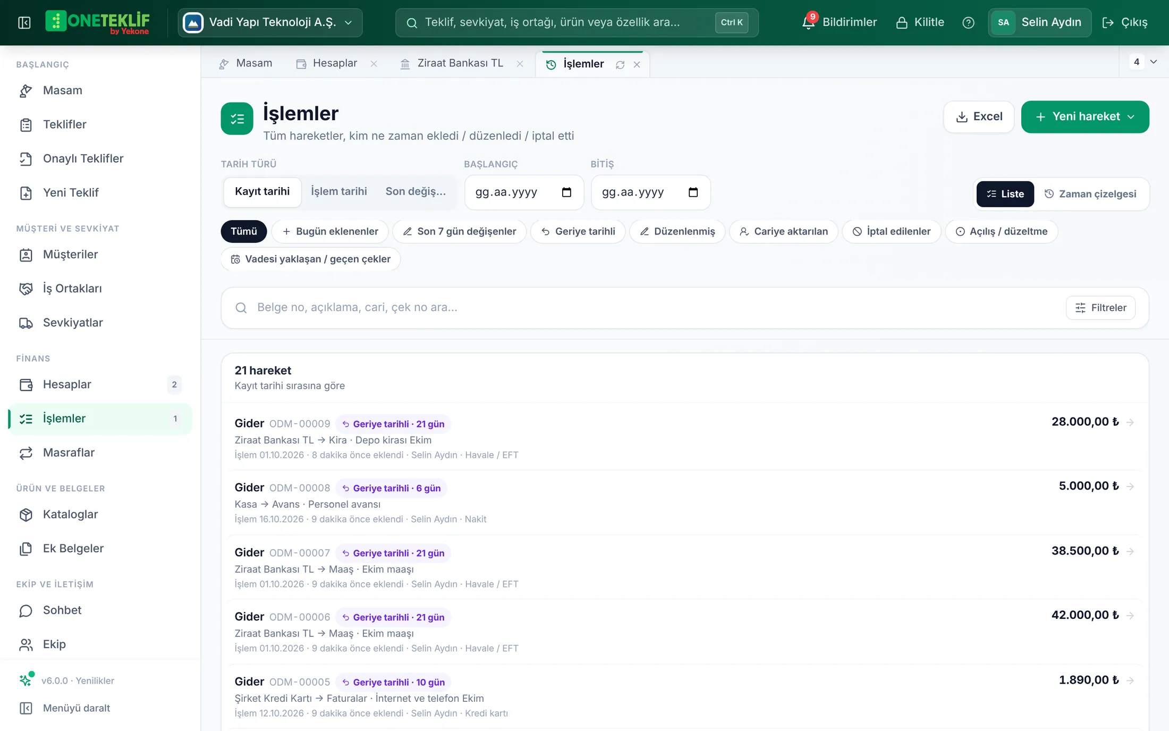Open arrow for the 28.000,00 ₺ transaction
This screenshot has width=1169, height=731.
pyautogui.click(x=1130, y=422)
